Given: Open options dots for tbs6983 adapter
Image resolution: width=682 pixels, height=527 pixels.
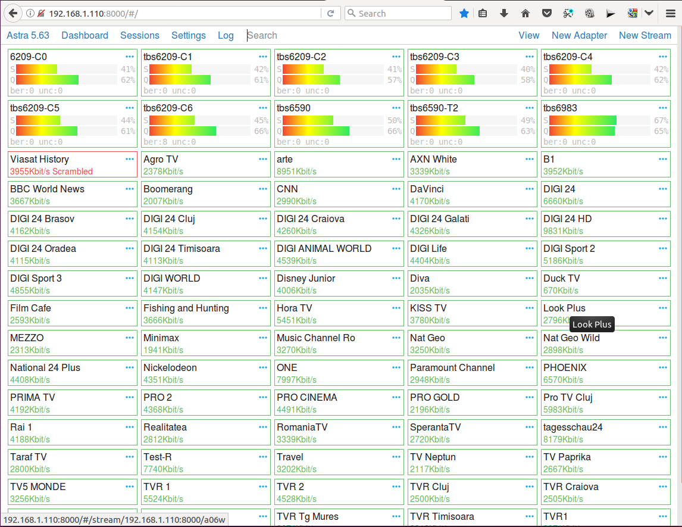Looking at the screenshot, I should coord(663,108).
